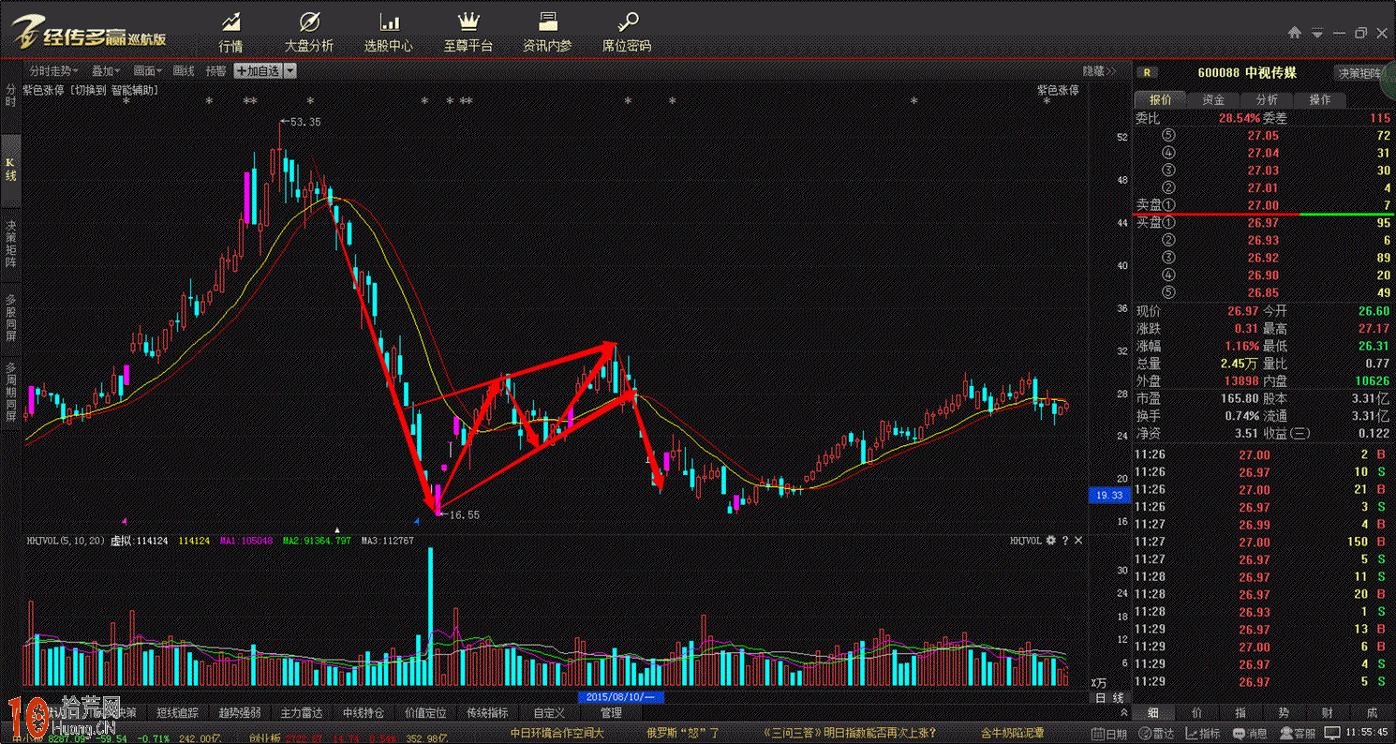Click the 2015/08/10 date marker on timeline
The height and width of the screenshot is (744, 1396).
coord(622,697)
